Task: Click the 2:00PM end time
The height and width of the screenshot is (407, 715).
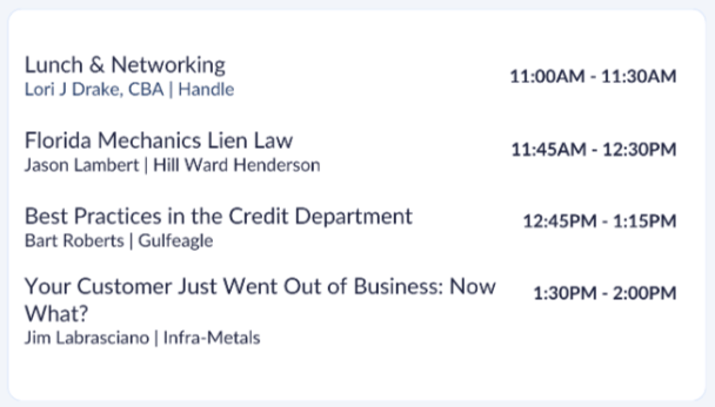Action: click(x=644, y=293)
